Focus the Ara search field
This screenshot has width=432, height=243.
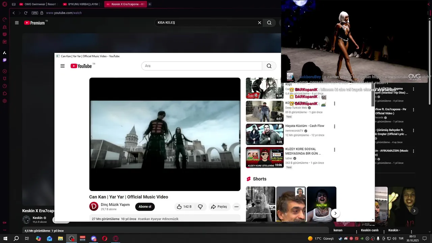[x=201, y=66]
